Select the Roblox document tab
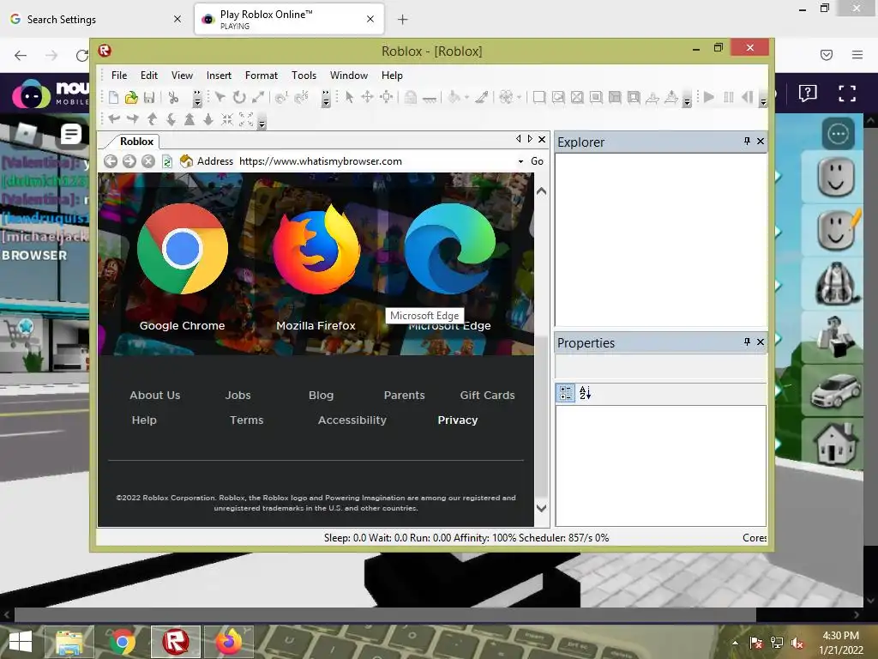 point(136,142)
